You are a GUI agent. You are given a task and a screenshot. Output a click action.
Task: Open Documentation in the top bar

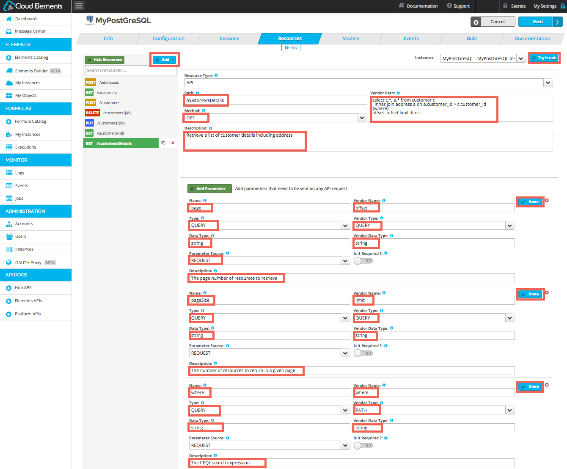point(418,6)
